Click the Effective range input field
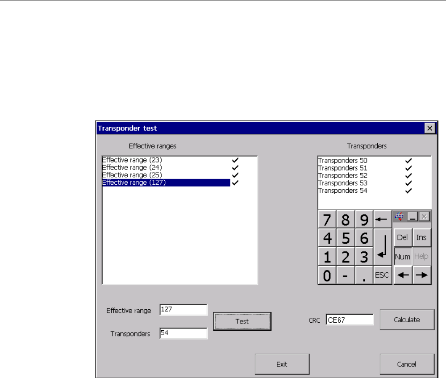Image resolution: width=446 pixels, height=378 pixels. [x=183, y=310]
